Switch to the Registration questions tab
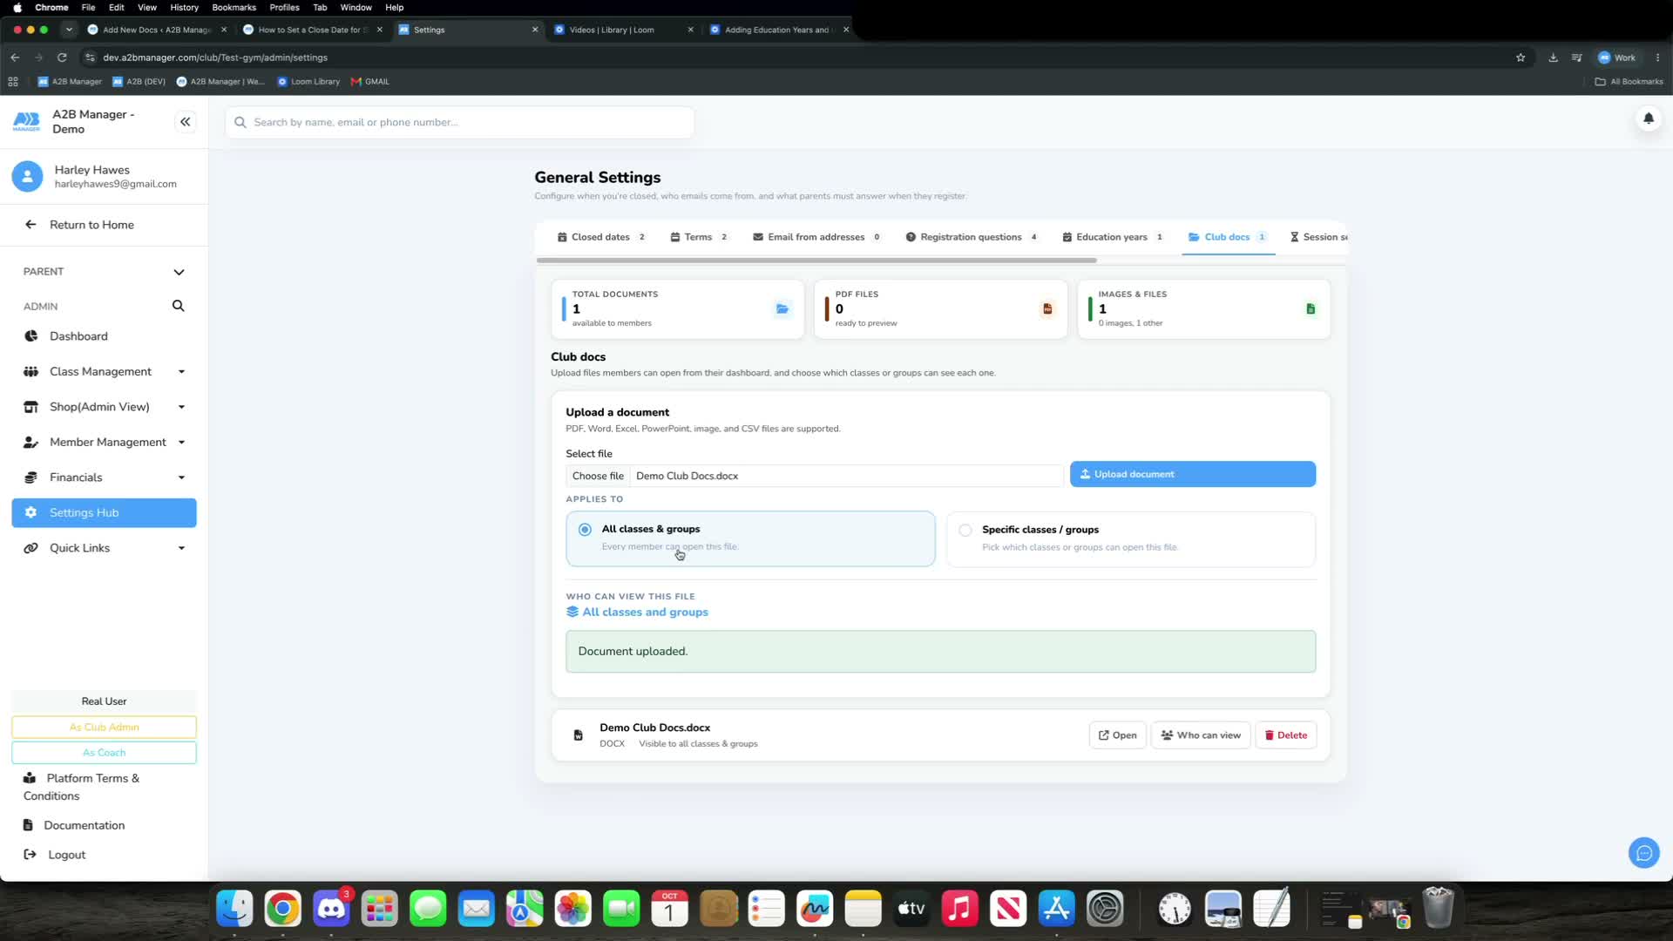Screen dimensions: 1673x941 pyautogui.click(x=971, y=237)
